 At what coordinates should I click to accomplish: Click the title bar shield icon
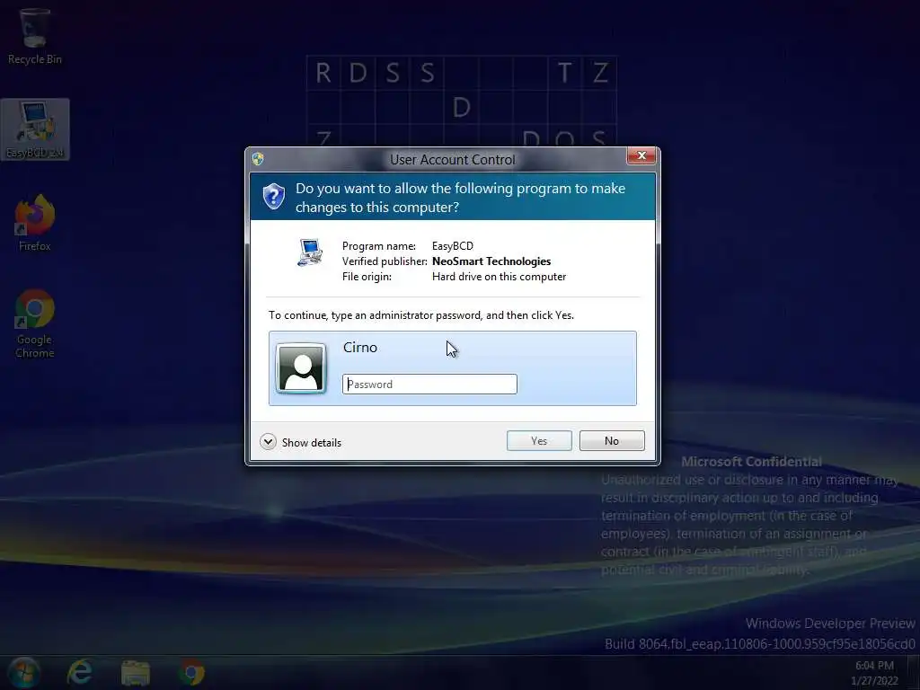coord(258,158)
